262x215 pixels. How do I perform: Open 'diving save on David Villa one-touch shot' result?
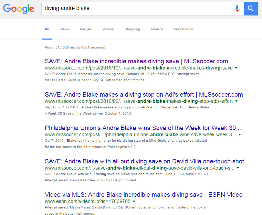pos(144,161)
